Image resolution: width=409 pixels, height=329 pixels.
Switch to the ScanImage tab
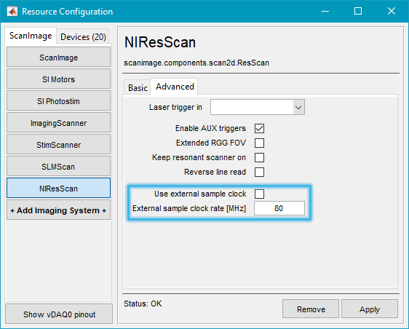[x=31, y=36]
